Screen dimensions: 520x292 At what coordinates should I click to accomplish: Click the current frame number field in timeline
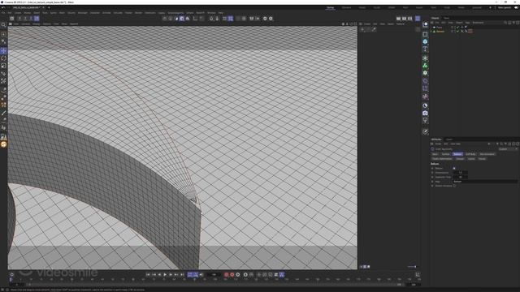(x=214, y=274)
